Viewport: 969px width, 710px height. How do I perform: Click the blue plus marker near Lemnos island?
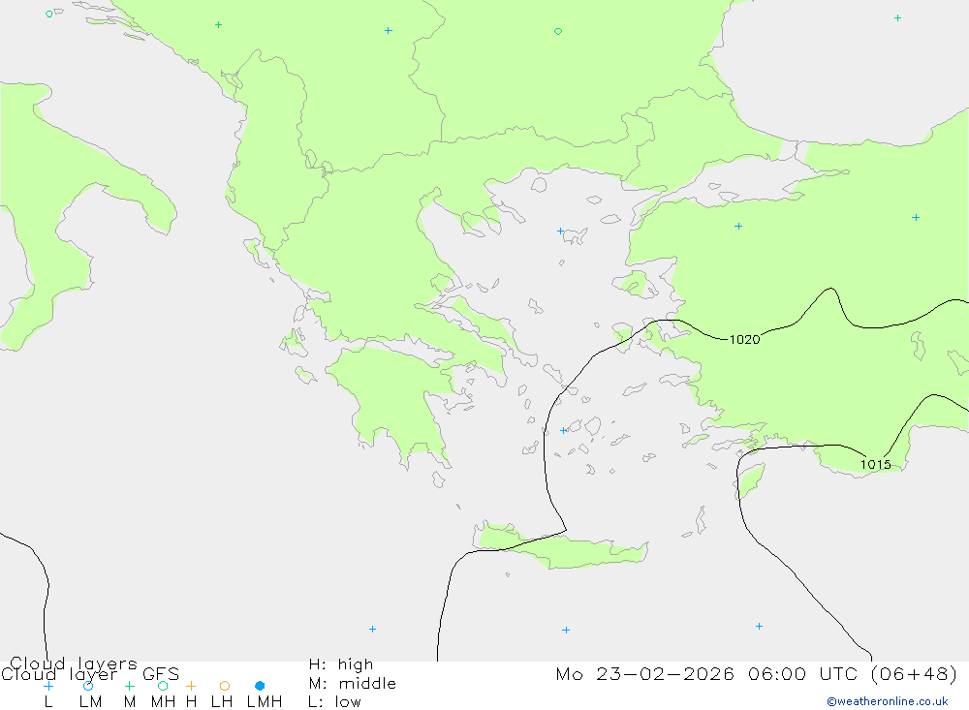560,232
